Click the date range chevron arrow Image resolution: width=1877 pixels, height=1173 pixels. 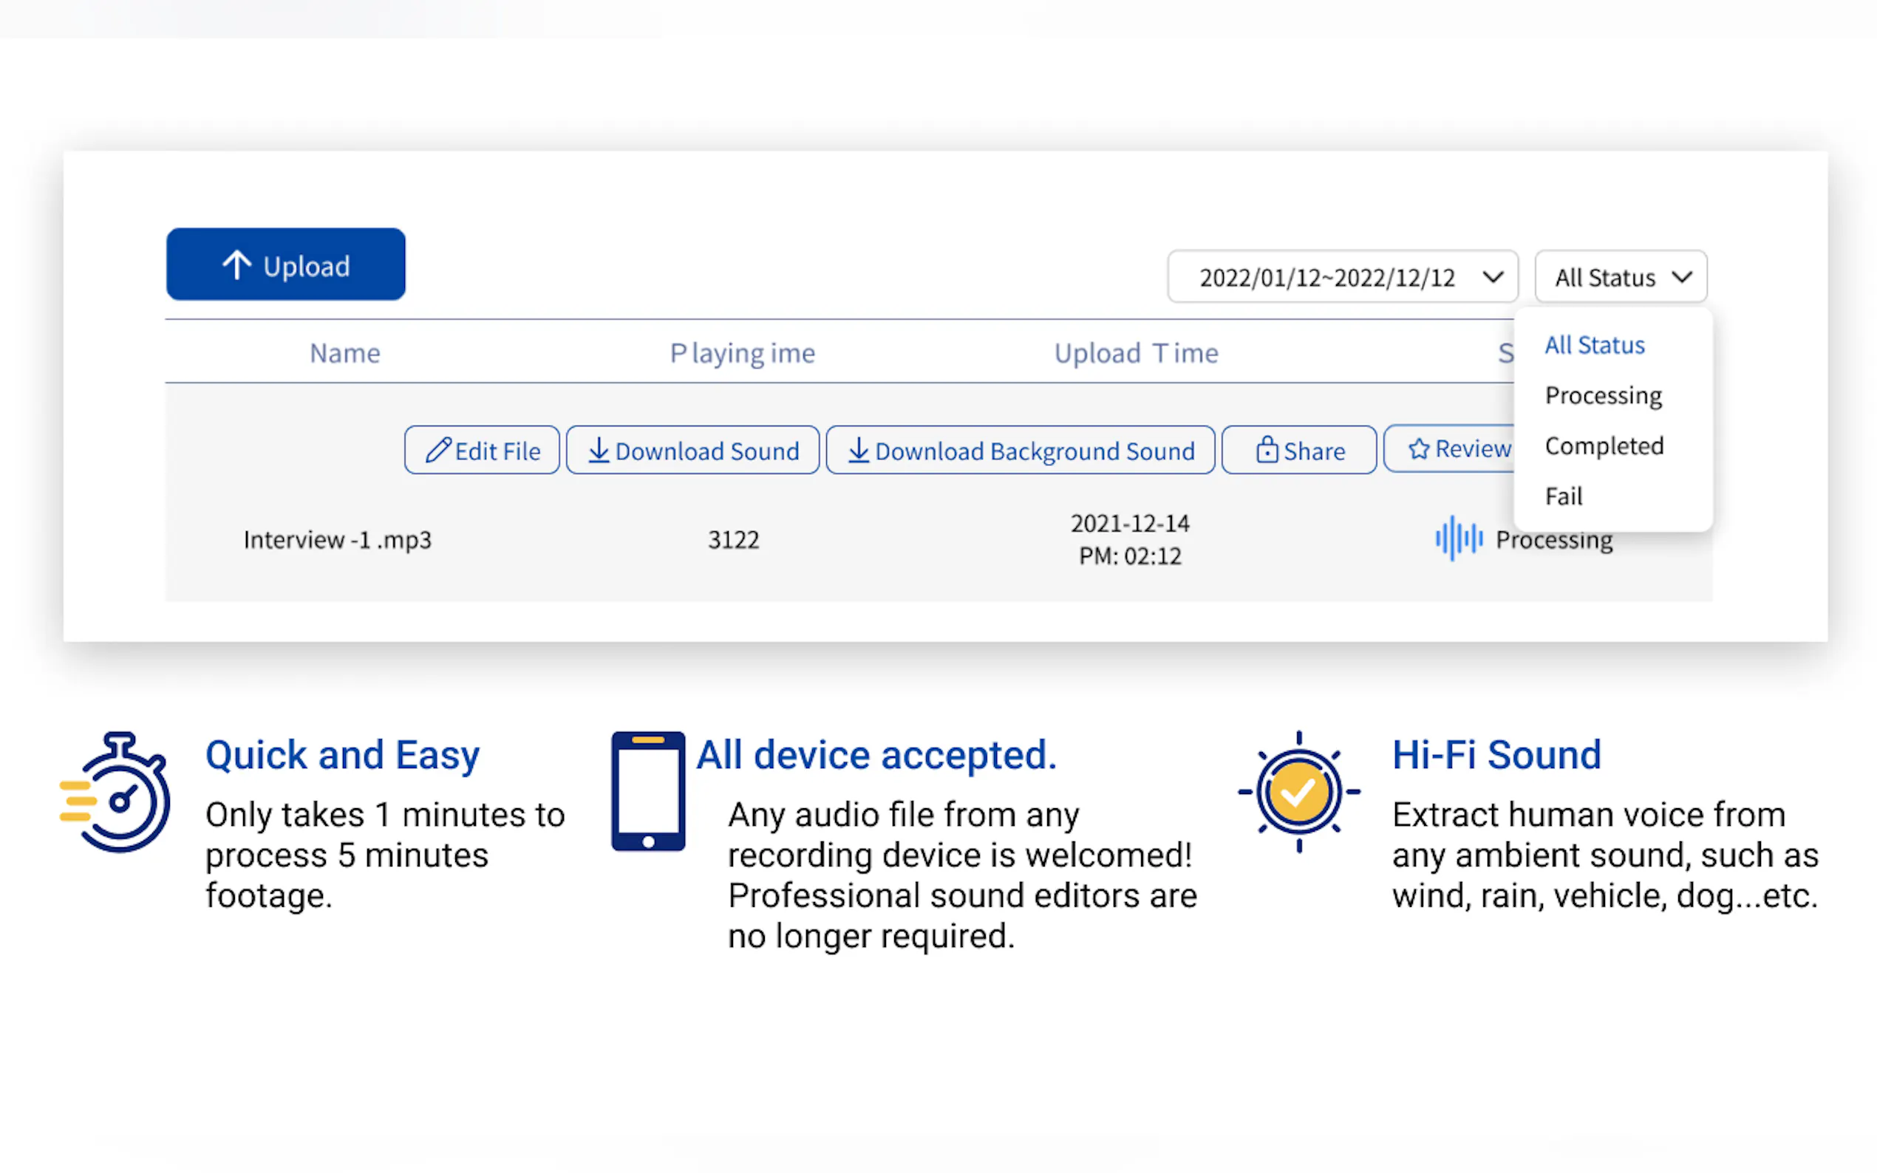pyautogui.click(x=1492, y=277)
